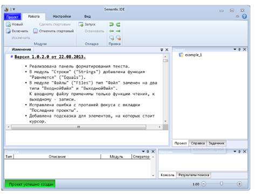Screen dimensions: 256x194
Task: Click the zoom out minus button
Action: [203, 184]
